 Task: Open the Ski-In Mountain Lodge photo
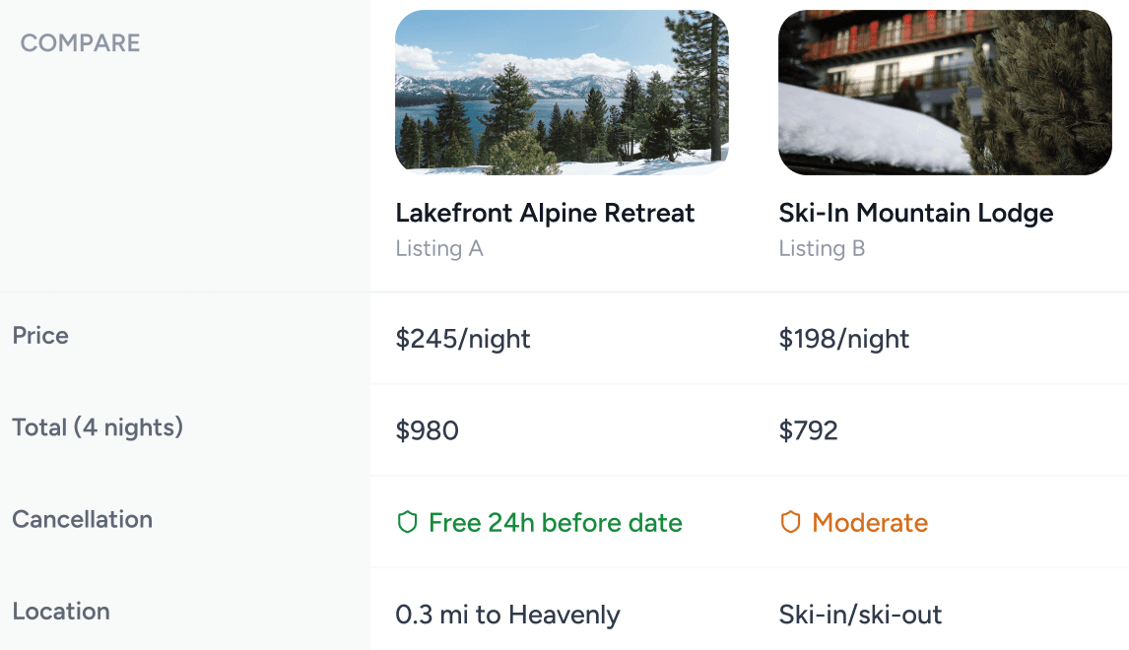(x=945, y=93)
